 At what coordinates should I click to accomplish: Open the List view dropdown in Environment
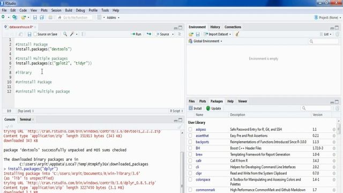pyautogui.click(x=325, y=34)
